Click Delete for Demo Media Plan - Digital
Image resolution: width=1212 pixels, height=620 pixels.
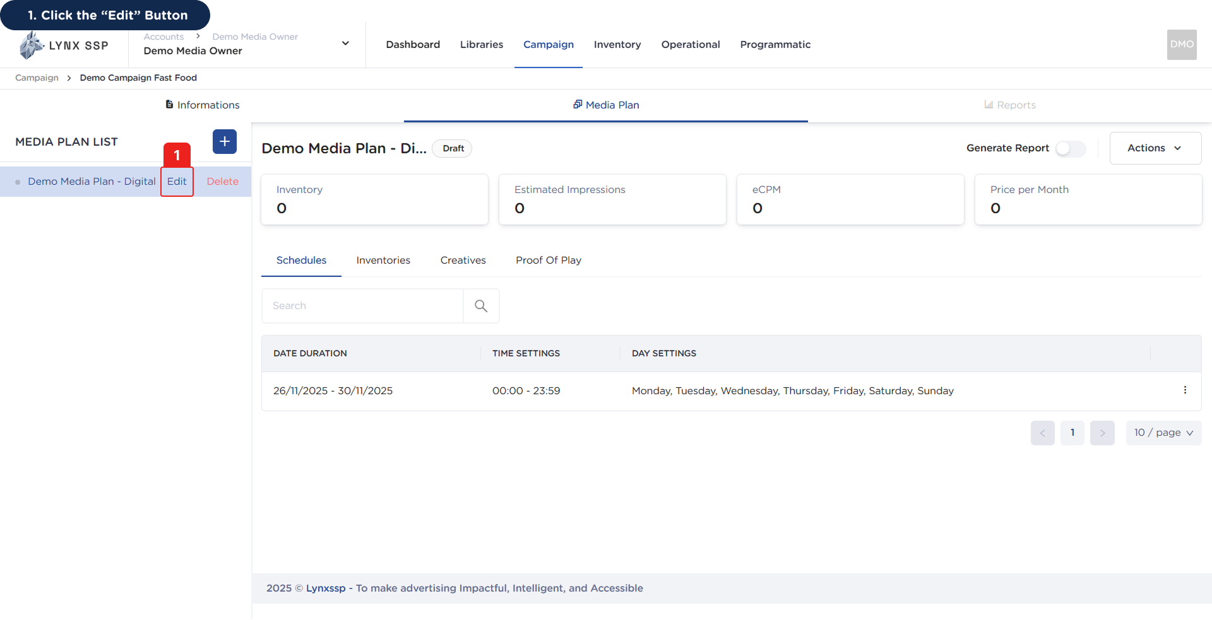click(x=223, y=182)
